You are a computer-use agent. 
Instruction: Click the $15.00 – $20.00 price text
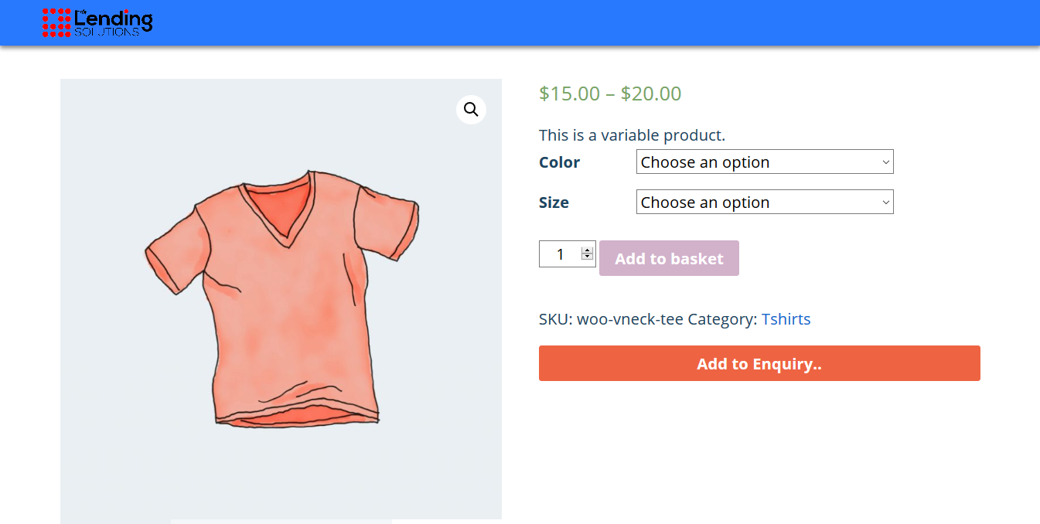[x=610, y=94]
